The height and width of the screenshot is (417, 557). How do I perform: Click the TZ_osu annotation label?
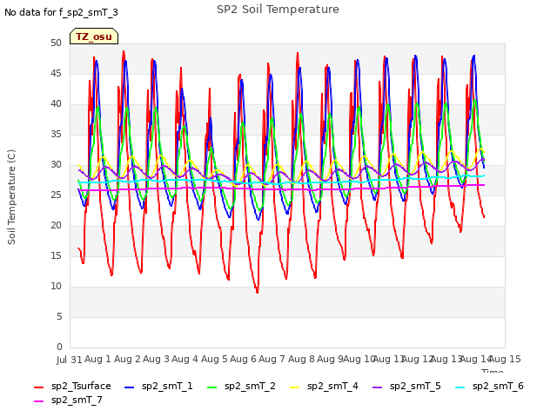[x=94, y=36]
